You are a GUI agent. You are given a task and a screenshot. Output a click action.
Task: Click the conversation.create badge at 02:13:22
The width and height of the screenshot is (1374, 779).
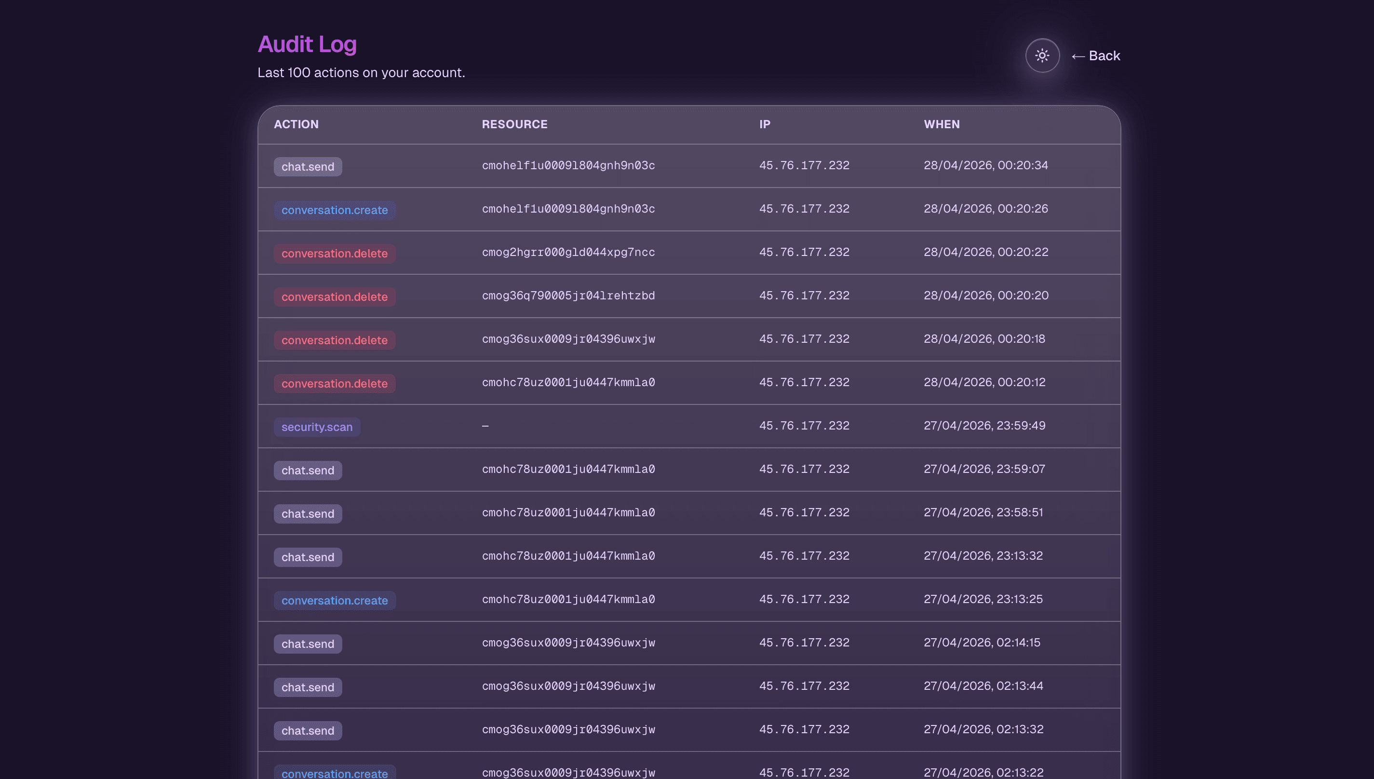tap(335, 773)
